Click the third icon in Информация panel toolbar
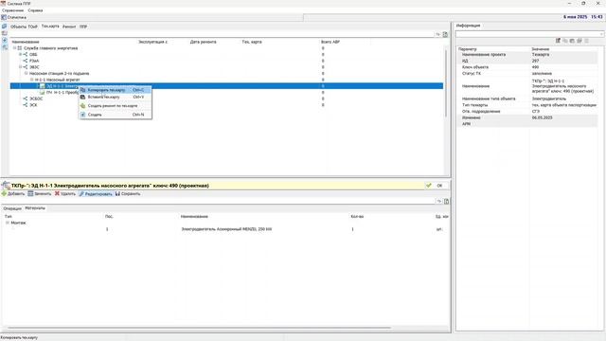 coord(572,41)
